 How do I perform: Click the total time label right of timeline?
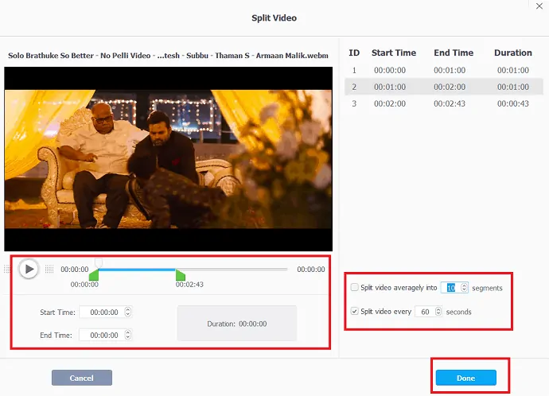point(311,270)
